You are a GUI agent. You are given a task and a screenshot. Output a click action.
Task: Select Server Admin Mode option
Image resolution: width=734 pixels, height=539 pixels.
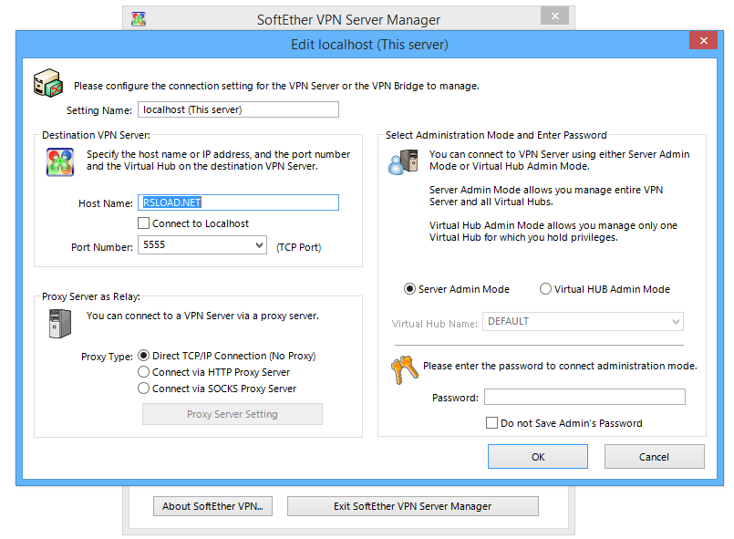pos(409,289)
